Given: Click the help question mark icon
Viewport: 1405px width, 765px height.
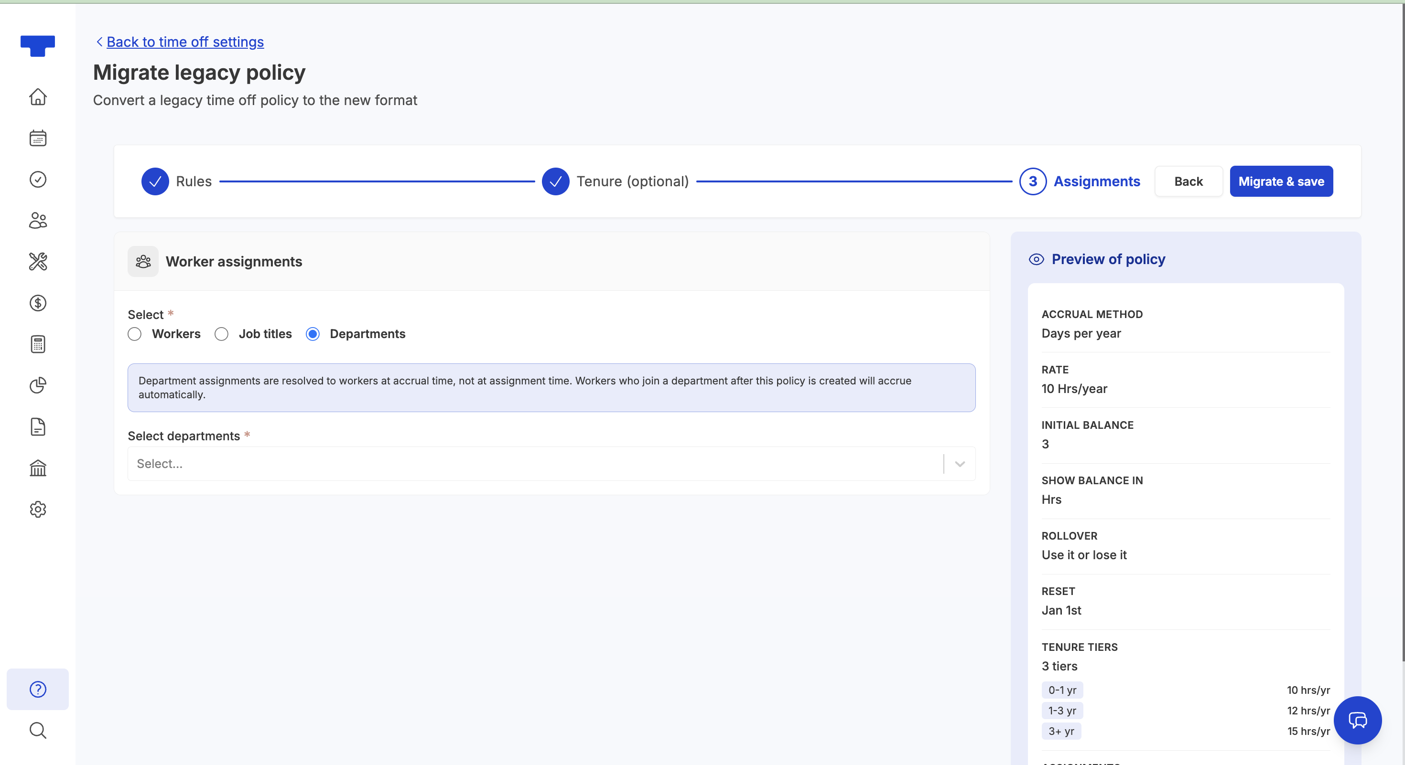Looking at the screenshot, I should coord(38,689).
